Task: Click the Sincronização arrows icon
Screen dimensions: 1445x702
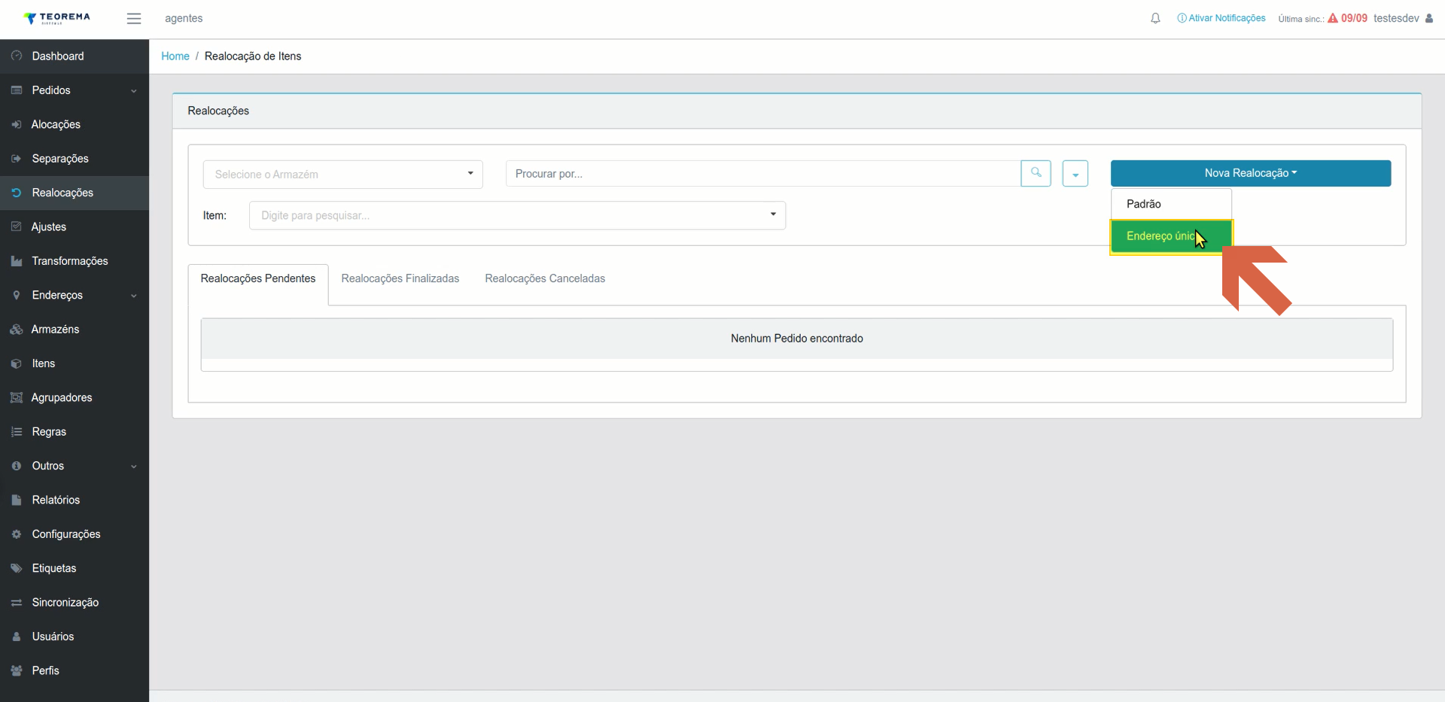Action: pyautogui.click(x=17, y=603)
